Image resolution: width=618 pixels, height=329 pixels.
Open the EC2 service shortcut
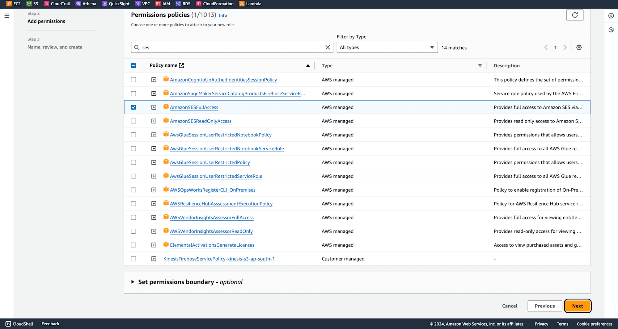[13, 4]
